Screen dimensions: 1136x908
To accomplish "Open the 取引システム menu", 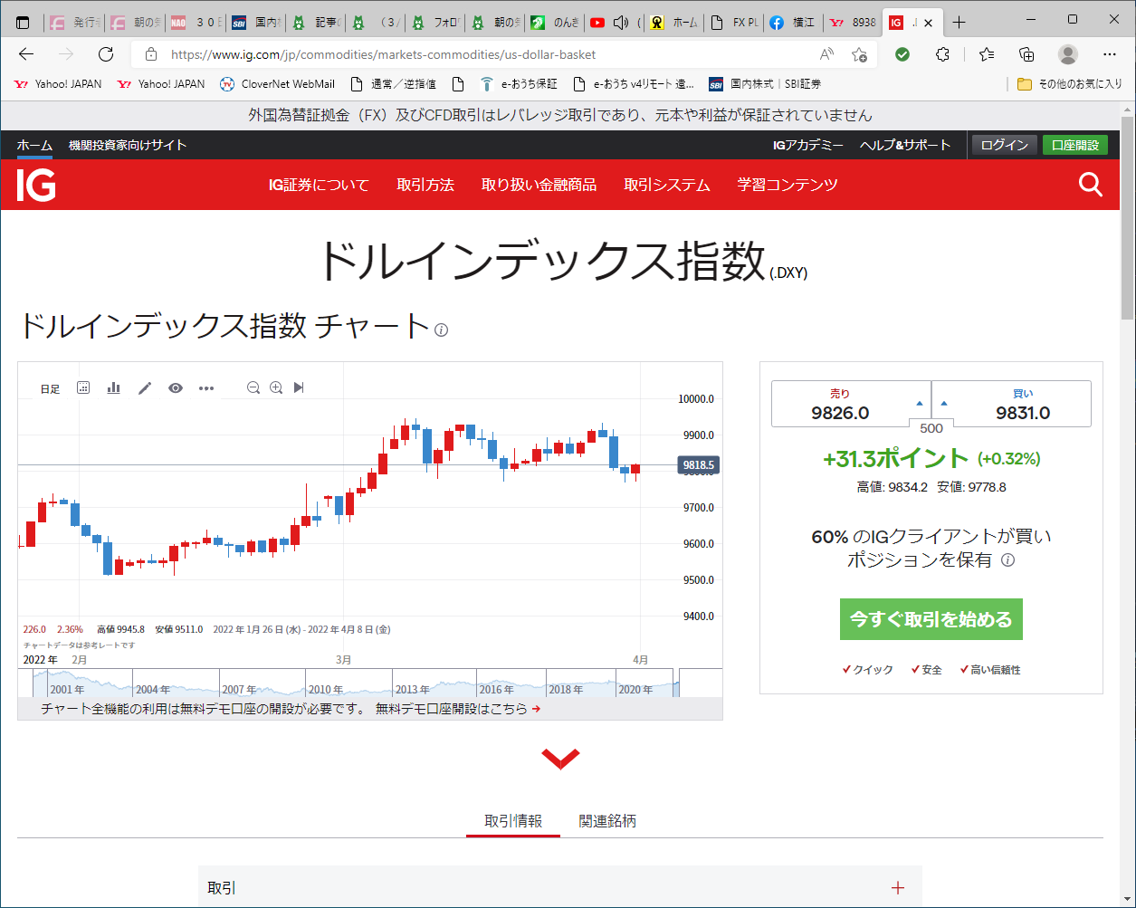I will pyautogui.click(x=666, y=186).
